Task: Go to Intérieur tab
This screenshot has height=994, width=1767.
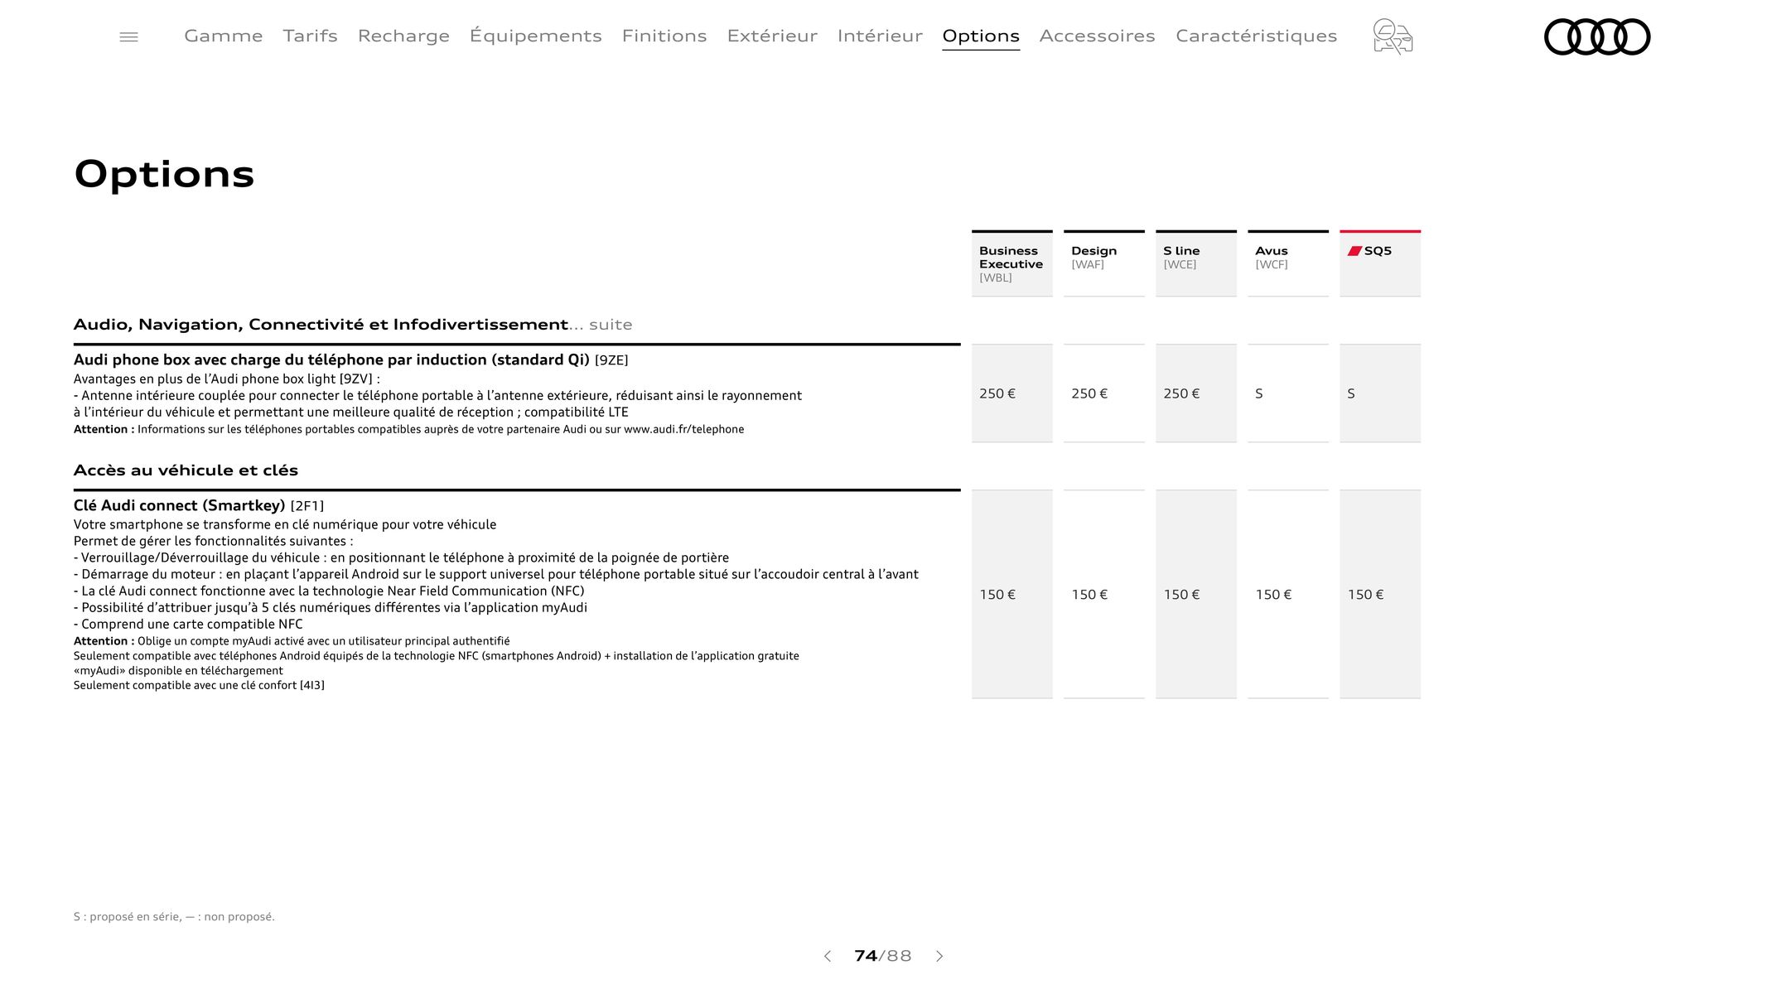Action: 880,36
